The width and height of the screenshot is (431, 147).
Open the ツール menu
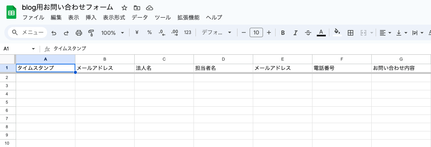click(x=163, y=18)
